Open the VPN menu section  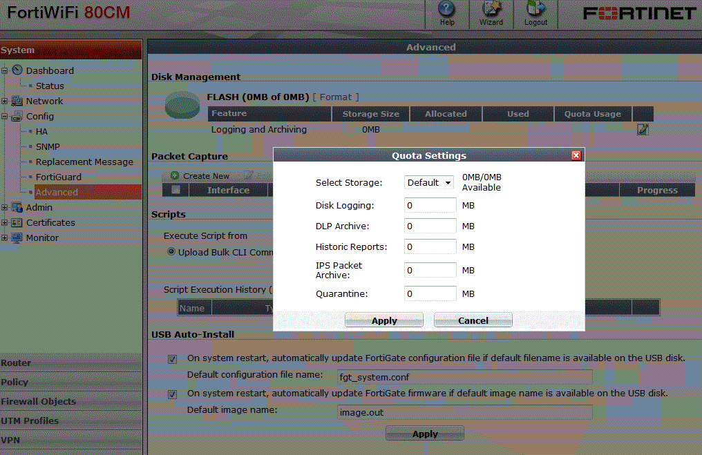pyautogui.click(x=70, y=440)
